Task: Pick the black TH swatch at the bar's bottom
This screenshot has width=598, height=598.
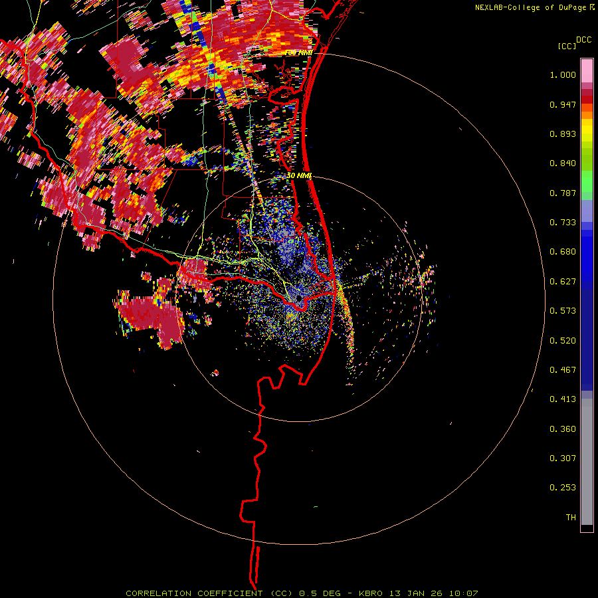Action: [587, 528]
